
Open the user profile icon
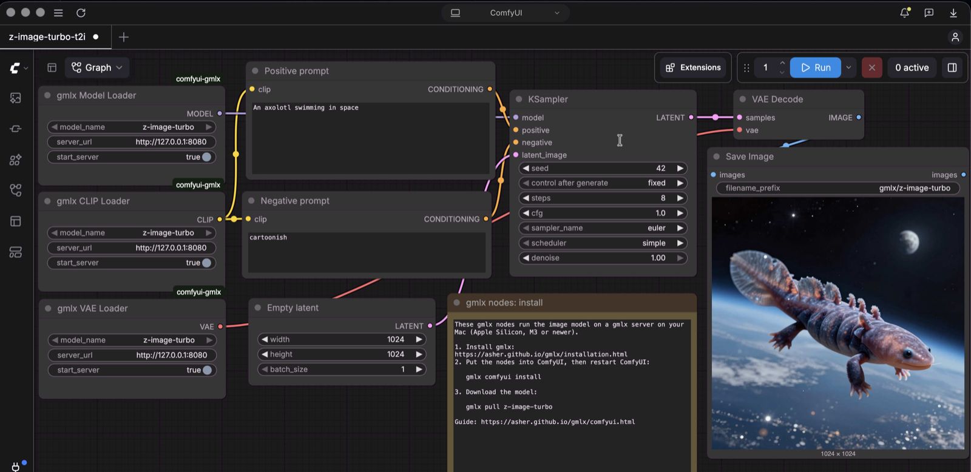point(955,37)
